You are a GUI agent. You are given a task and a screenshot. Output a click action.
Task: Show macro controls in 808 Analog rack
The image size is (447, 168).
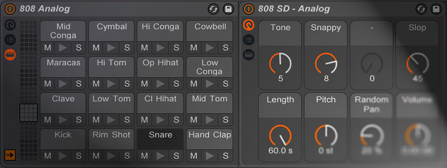[10, 25]
